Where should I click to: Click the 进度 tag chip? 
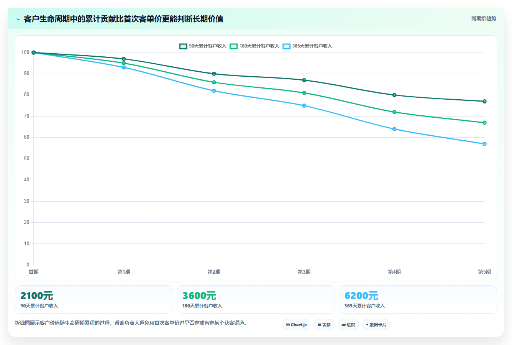(348, 325)
